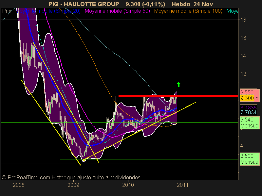262x196 pixels.
Task: Select 'Moyenne mobile (Simple 50)' legend label
Action: pyautogui.click(x=117, y=11)
